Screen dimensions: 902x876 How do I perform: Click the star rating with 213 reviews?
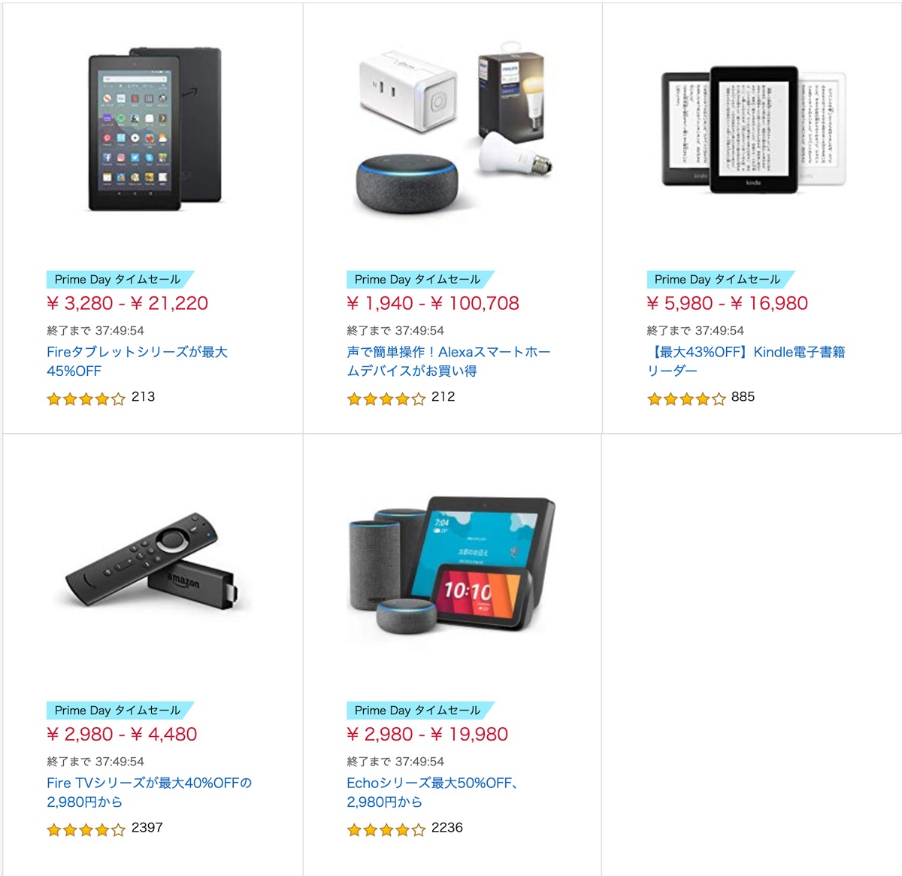tap(86, 399)
